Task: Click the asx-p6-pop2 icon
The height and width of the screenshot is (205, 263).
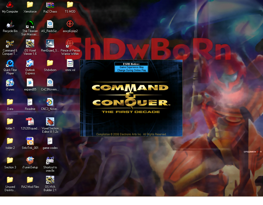Action: tap(70, 25)
